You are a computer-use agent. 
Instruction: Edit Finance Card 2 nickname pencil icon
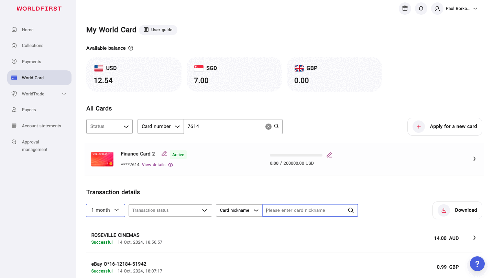point(164,154)
